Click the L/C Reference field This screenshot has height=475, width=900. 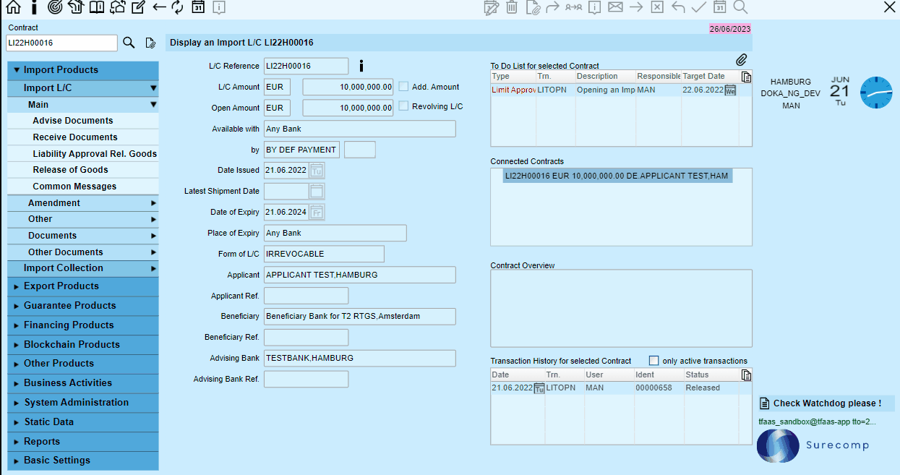(x=306, y=66)
